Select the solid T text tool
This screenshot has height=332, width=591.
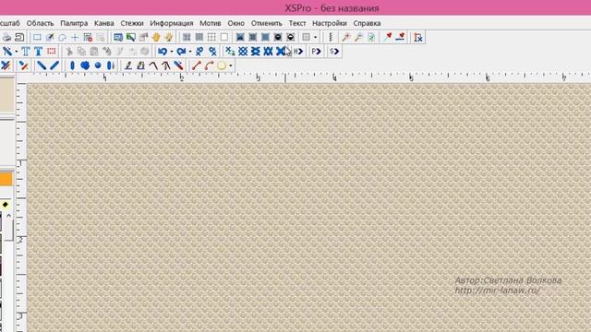pyautogui.click(x=38, y=52)
